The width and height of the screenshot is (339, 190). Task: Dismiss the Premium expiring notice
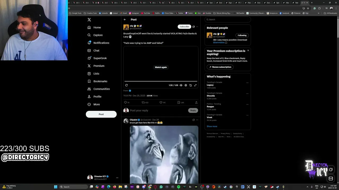[248, 50]
